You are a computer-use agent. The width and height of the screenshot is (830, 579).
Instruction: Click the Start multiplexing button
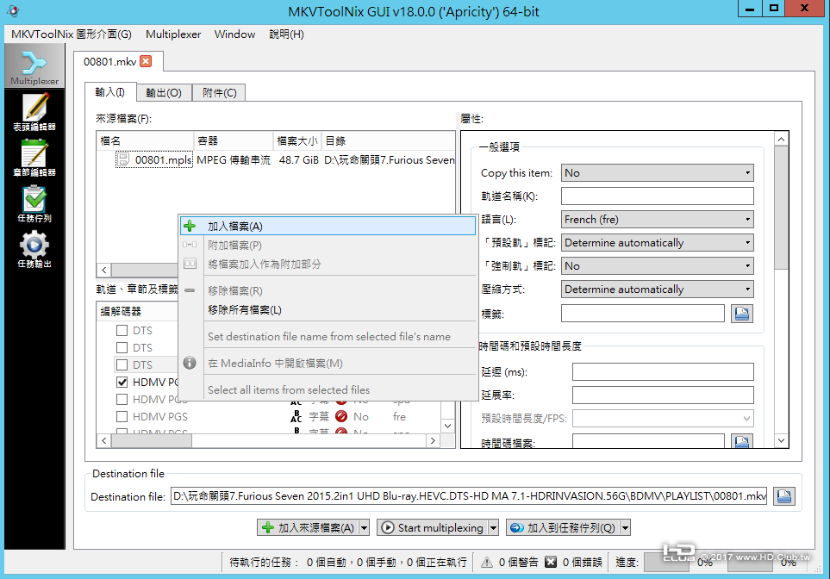pos(433,527)
